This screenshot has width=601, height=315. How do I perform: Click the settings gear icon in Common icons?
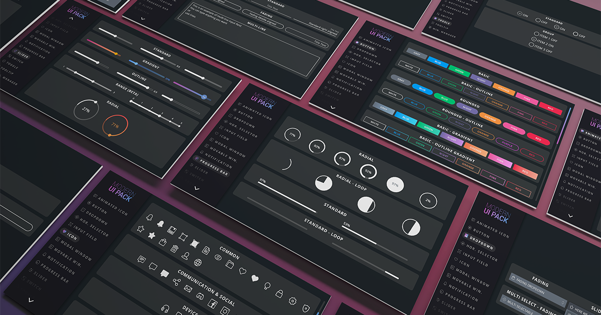click(292, 300)
